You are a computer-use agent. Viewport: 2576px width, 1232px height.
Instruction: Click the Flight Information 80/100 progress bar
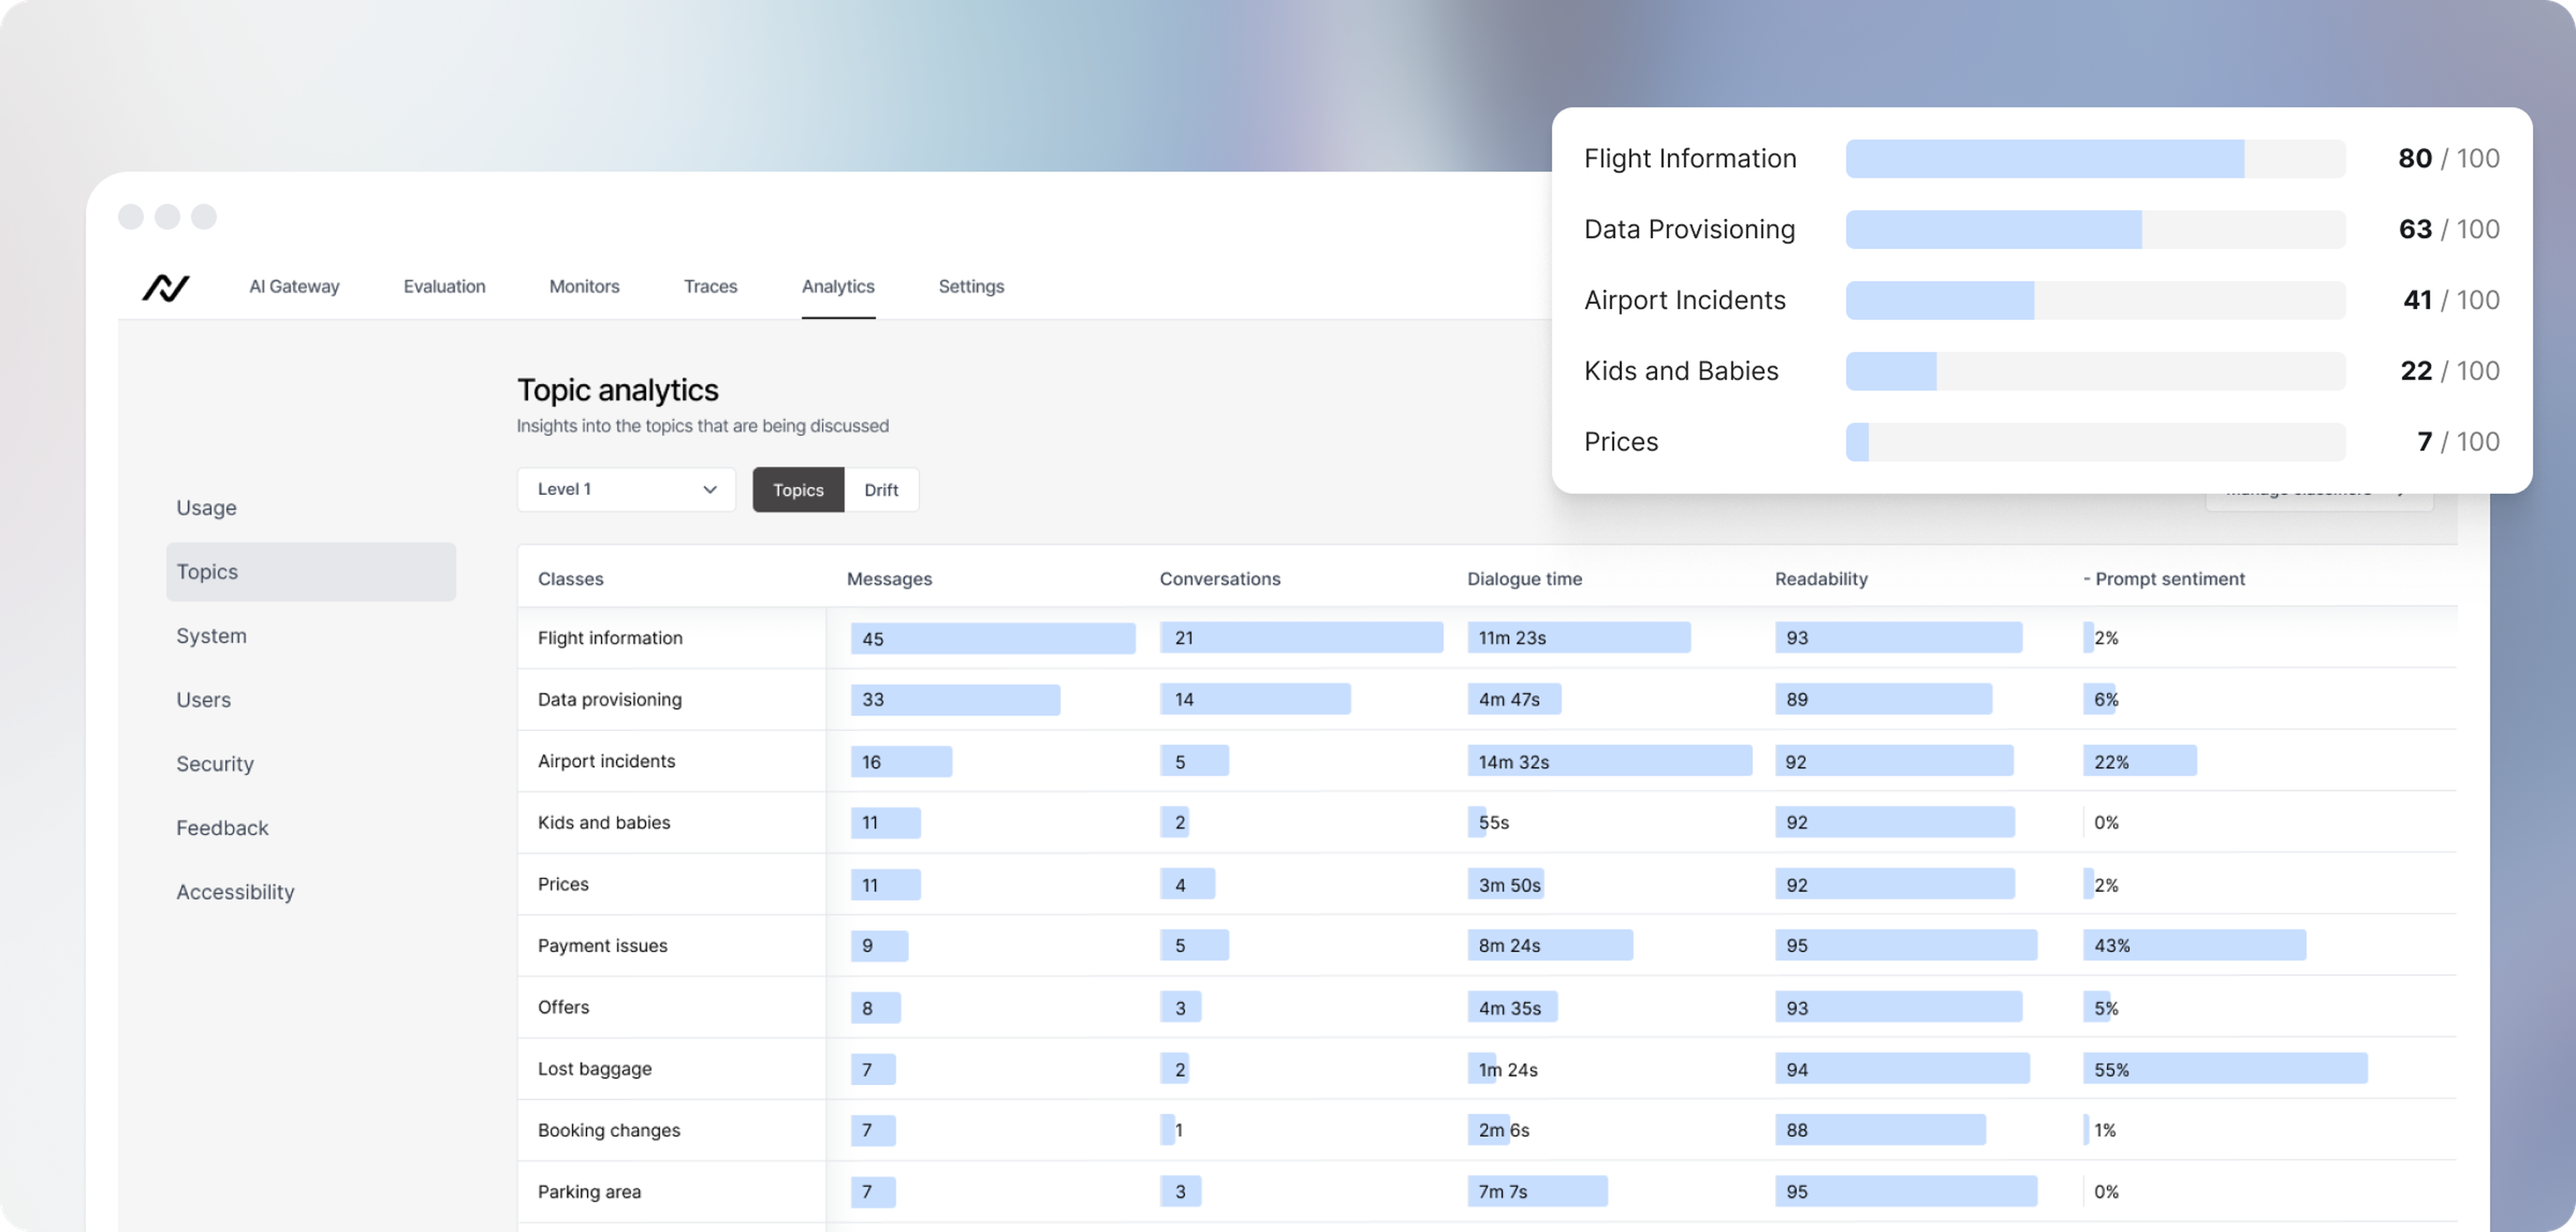2095,158
